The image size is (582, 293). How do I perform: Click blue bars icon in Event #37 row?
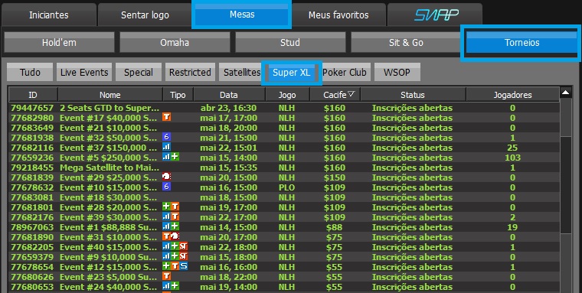[167, 147]
